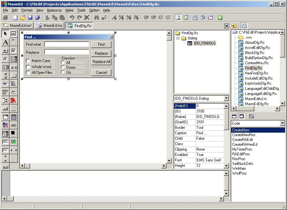Collapse the Dialog tree node
Image resolution: width=287 pixels, height=210 pixels.
(178, 38)
